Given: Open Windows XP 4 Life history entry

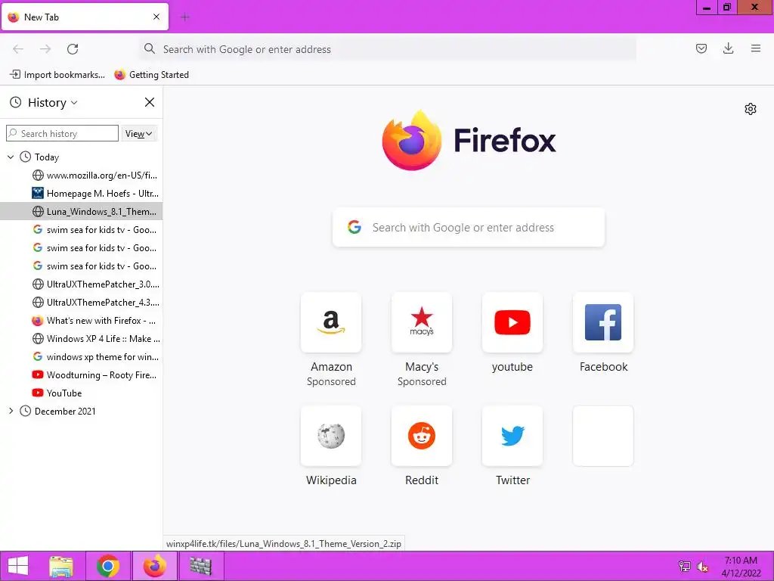Looking at the screenshot, I should click(x=82, y=338).
